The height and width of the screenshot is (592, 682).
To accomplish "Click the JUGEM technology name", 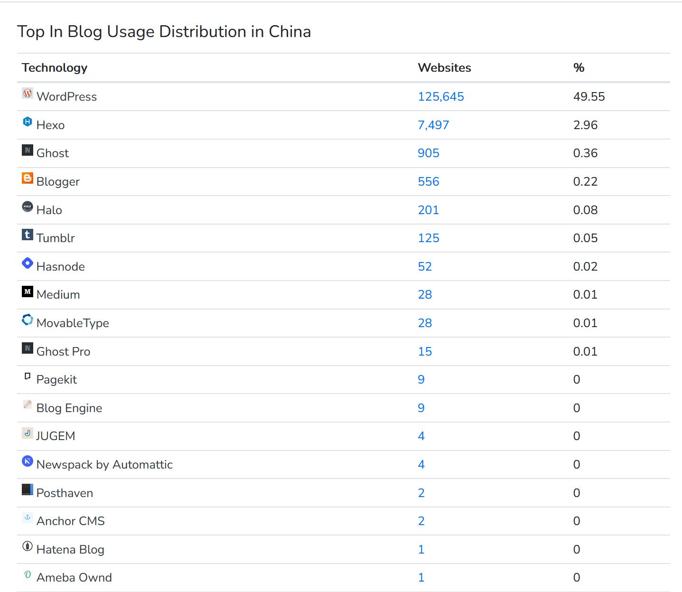I will 56,436.
